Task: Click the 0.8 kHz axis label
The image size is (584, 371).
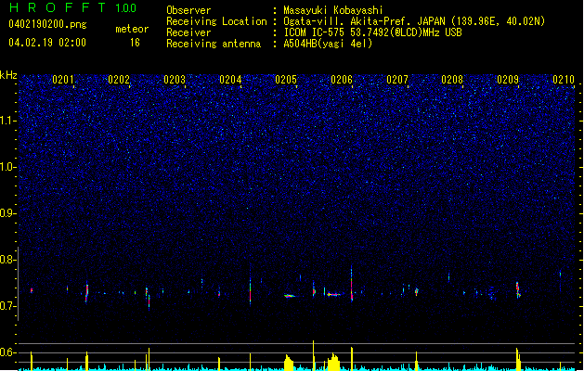Action: point(8,260)
